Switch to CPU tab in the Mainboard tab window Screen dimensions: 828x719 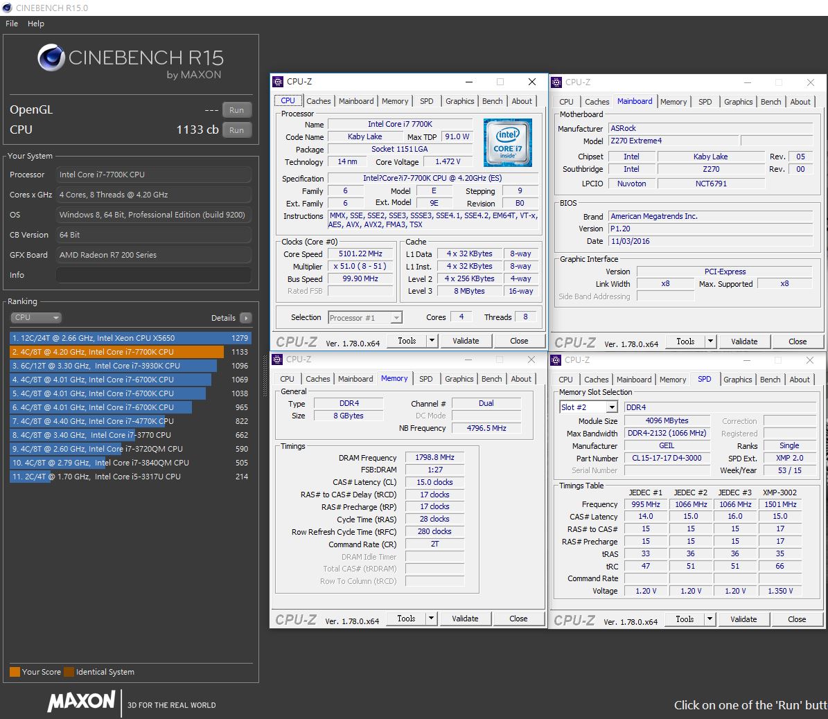click(567, 102)
